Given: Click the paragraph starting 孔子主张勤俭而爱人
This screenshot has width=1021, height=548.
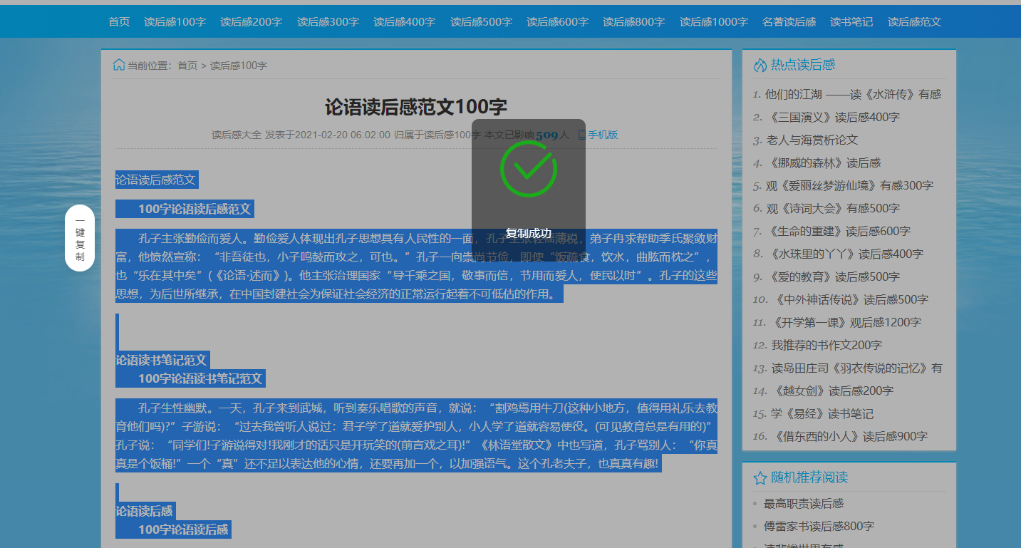Looking at the screenshot, I should [x=416, y=266].
